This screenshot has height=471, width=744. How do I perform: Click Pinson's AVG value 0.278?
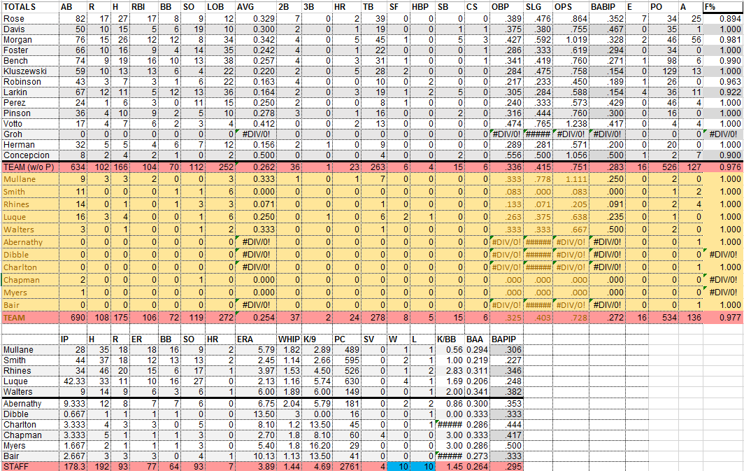click(256, 113)
